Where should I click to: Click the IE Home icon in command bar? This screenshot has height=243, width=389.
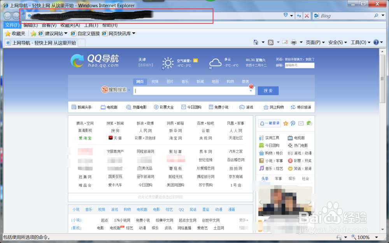[x=256, y=42]
